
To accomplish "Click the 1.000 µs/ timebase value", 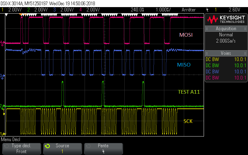I will (163, 10).
